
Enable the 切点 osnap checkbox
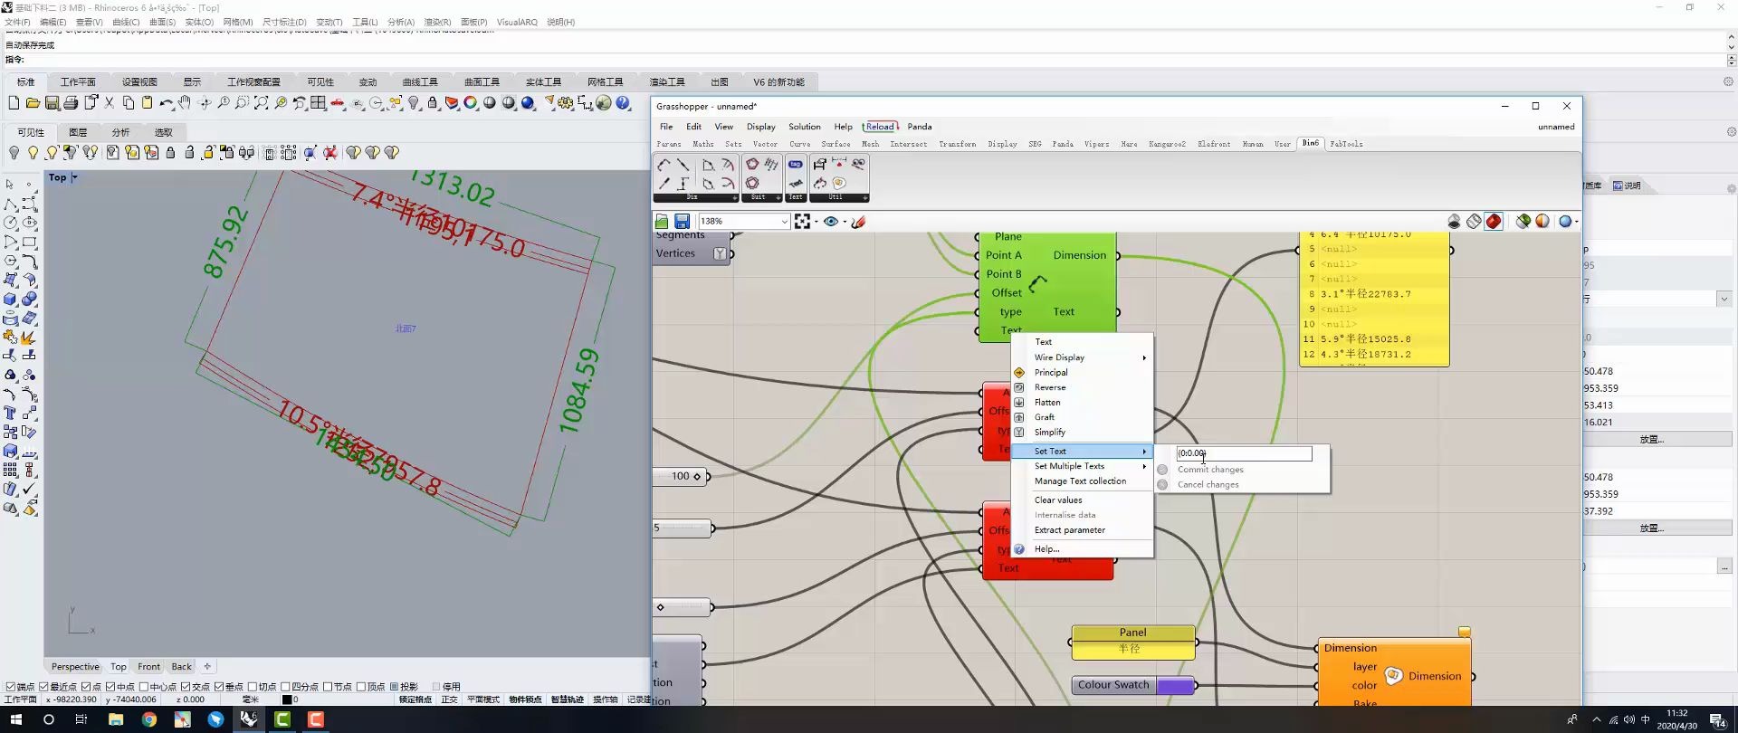(x=253, y=687)
